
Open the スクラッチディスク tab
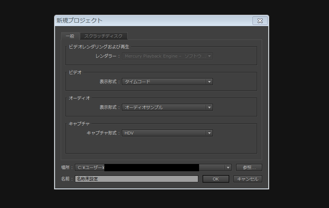[103, 36]
